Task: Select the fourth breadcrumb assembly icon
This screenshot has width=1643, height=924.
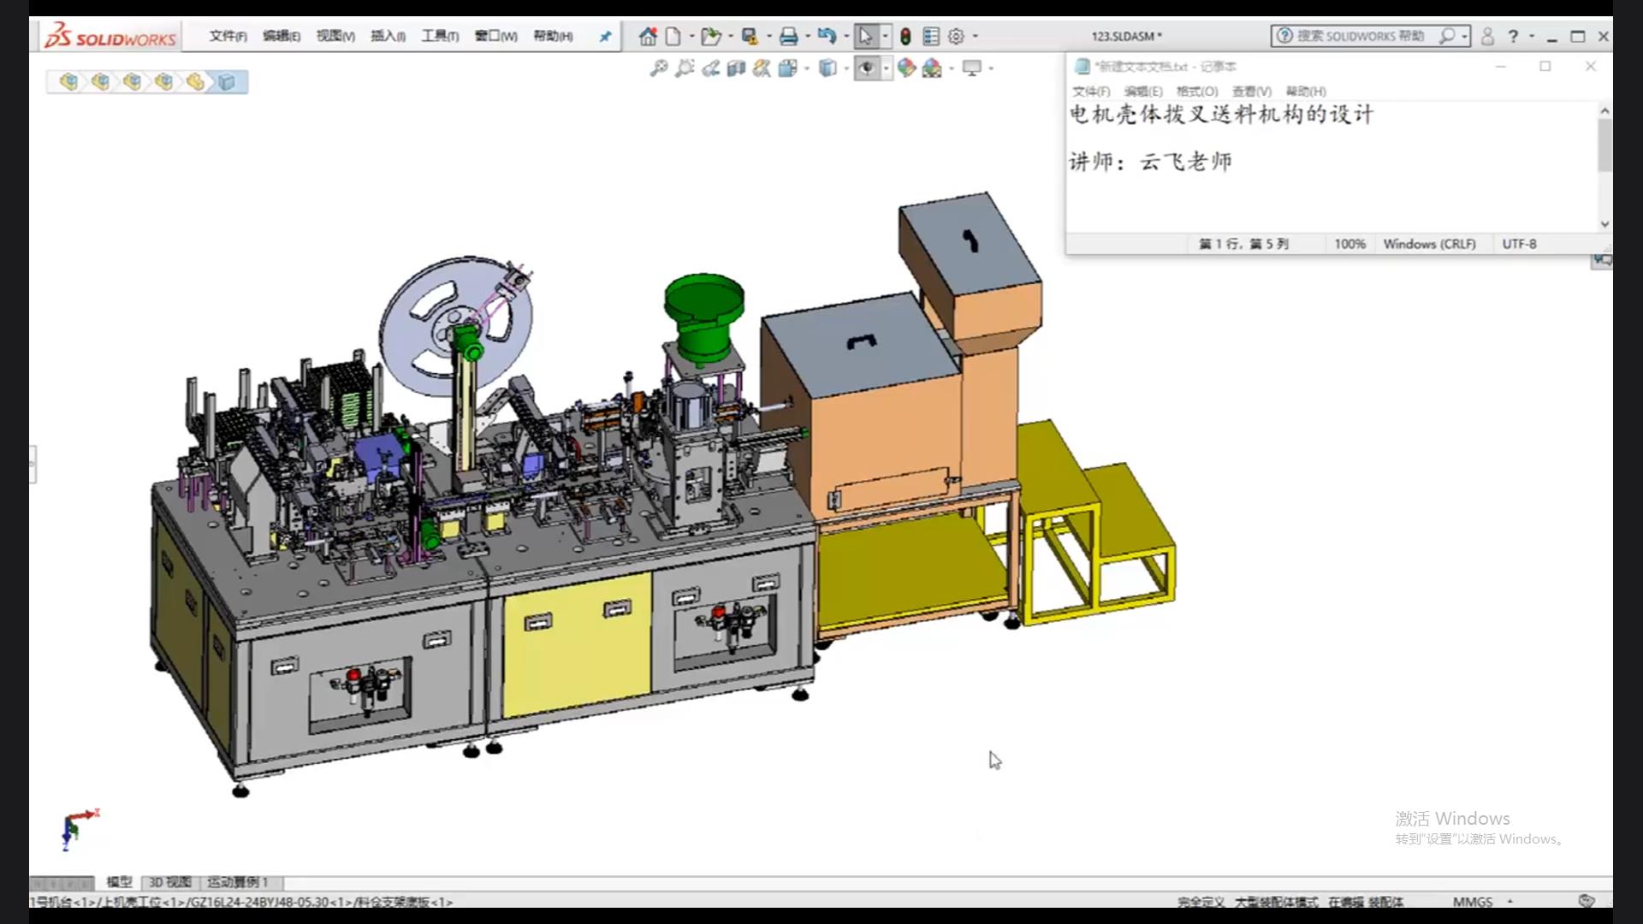Action: [163, 81]
